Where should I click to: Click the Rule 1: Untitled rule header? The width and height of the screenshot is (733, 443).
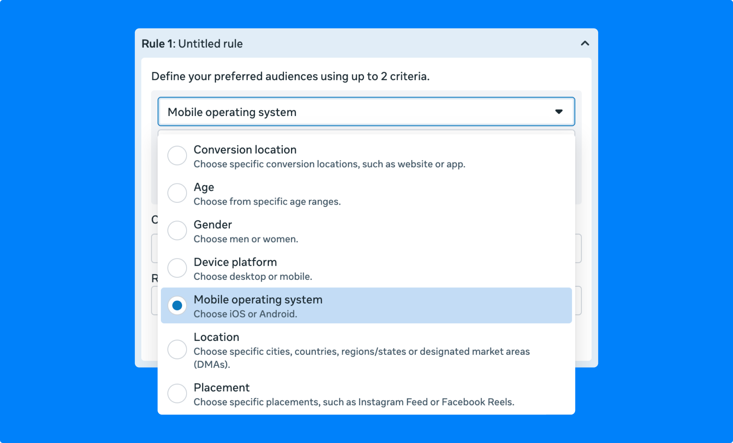point(192,43)
